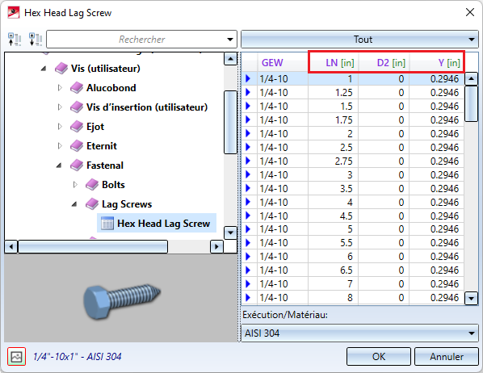Click the Y [in] column header
This screenshot has height=373, width=483.
[x=437, y=63]
